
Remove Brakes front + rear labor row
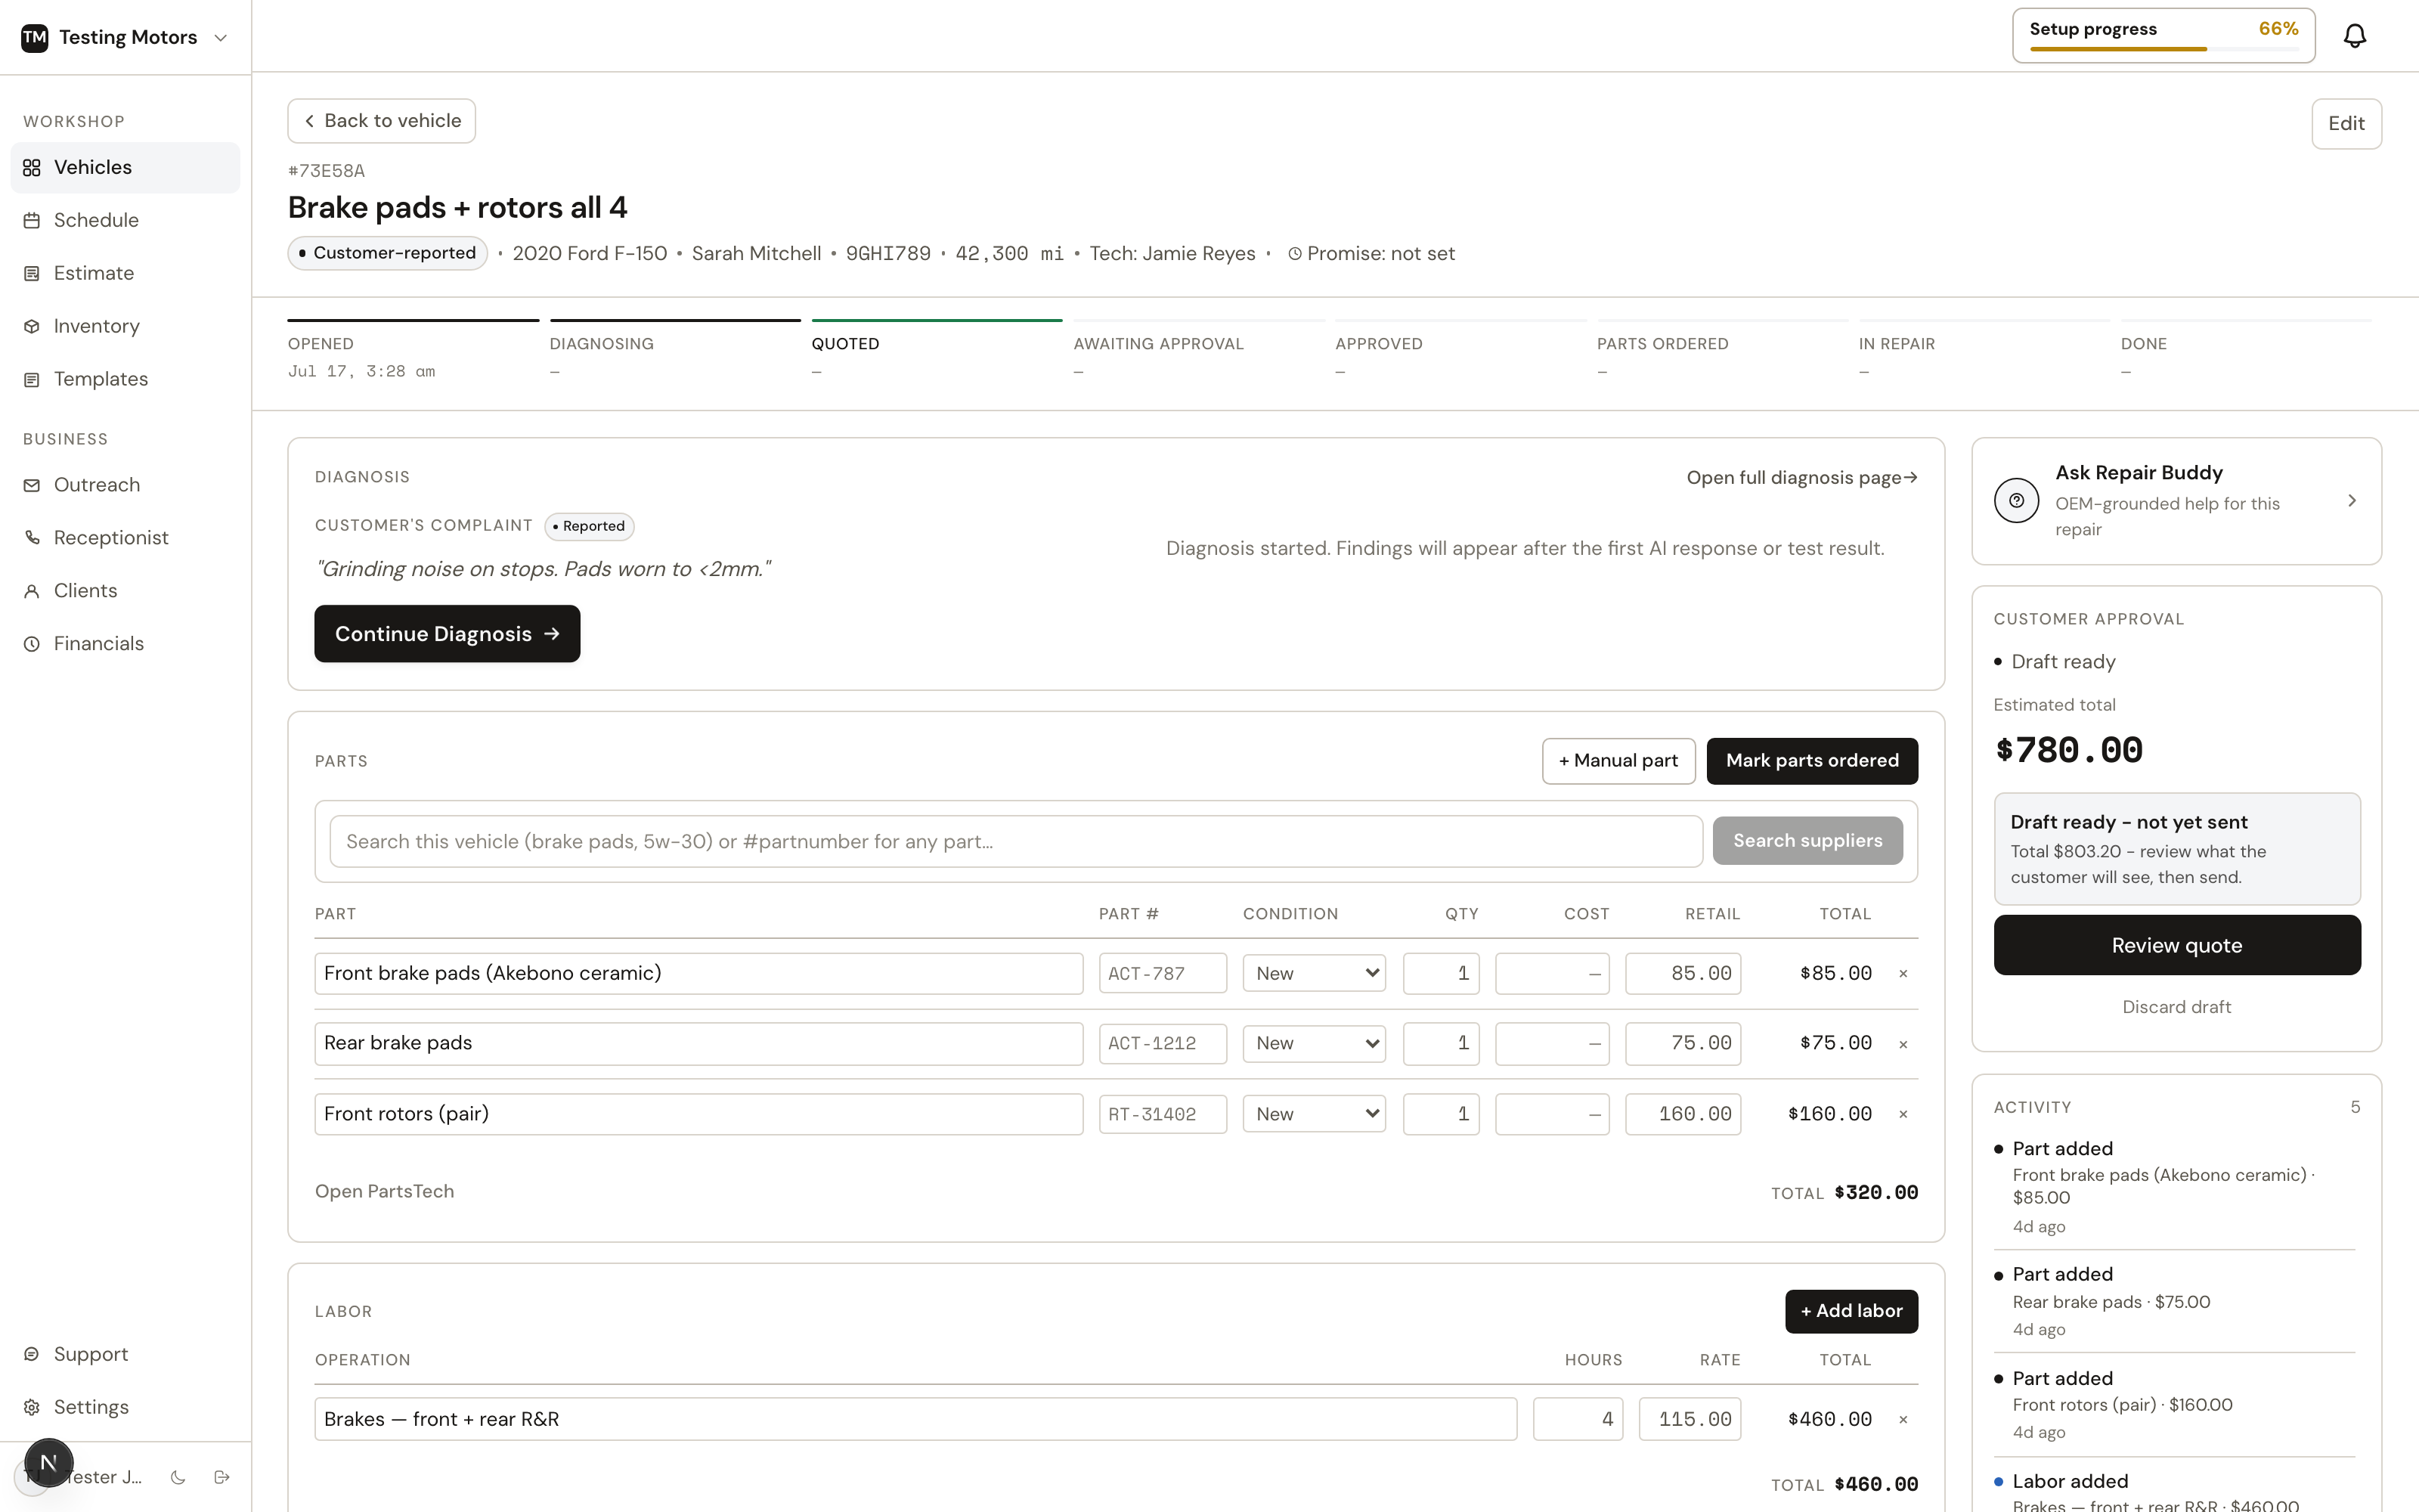click(x=1903, y=1420)
